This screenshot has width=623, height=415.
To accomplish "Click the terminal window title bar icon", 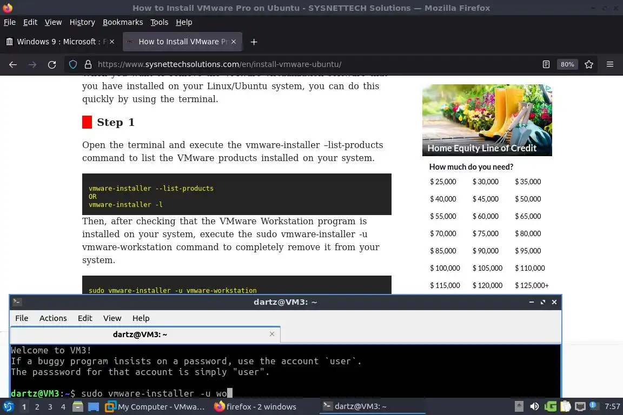I will (17, 302).
